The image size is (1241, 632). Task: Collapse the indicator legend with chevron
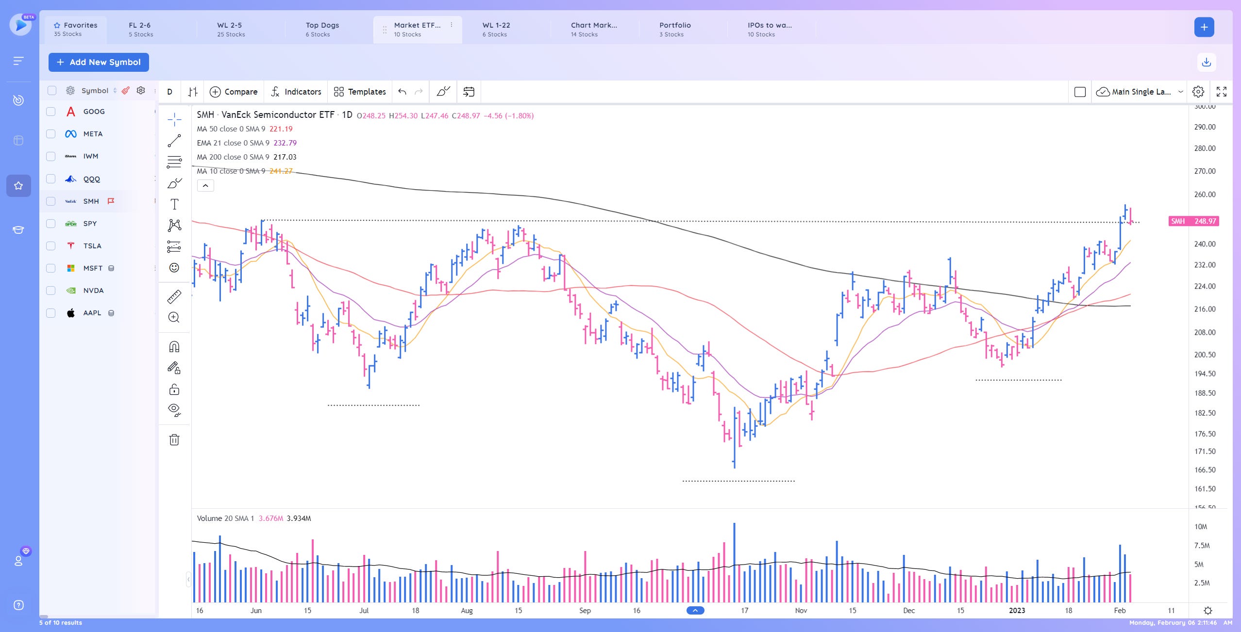pos(205,185)
